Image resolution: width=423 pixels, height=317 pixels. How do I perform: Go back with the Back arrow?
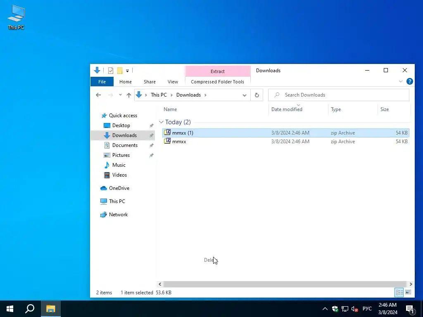click(x=98, y=95)
